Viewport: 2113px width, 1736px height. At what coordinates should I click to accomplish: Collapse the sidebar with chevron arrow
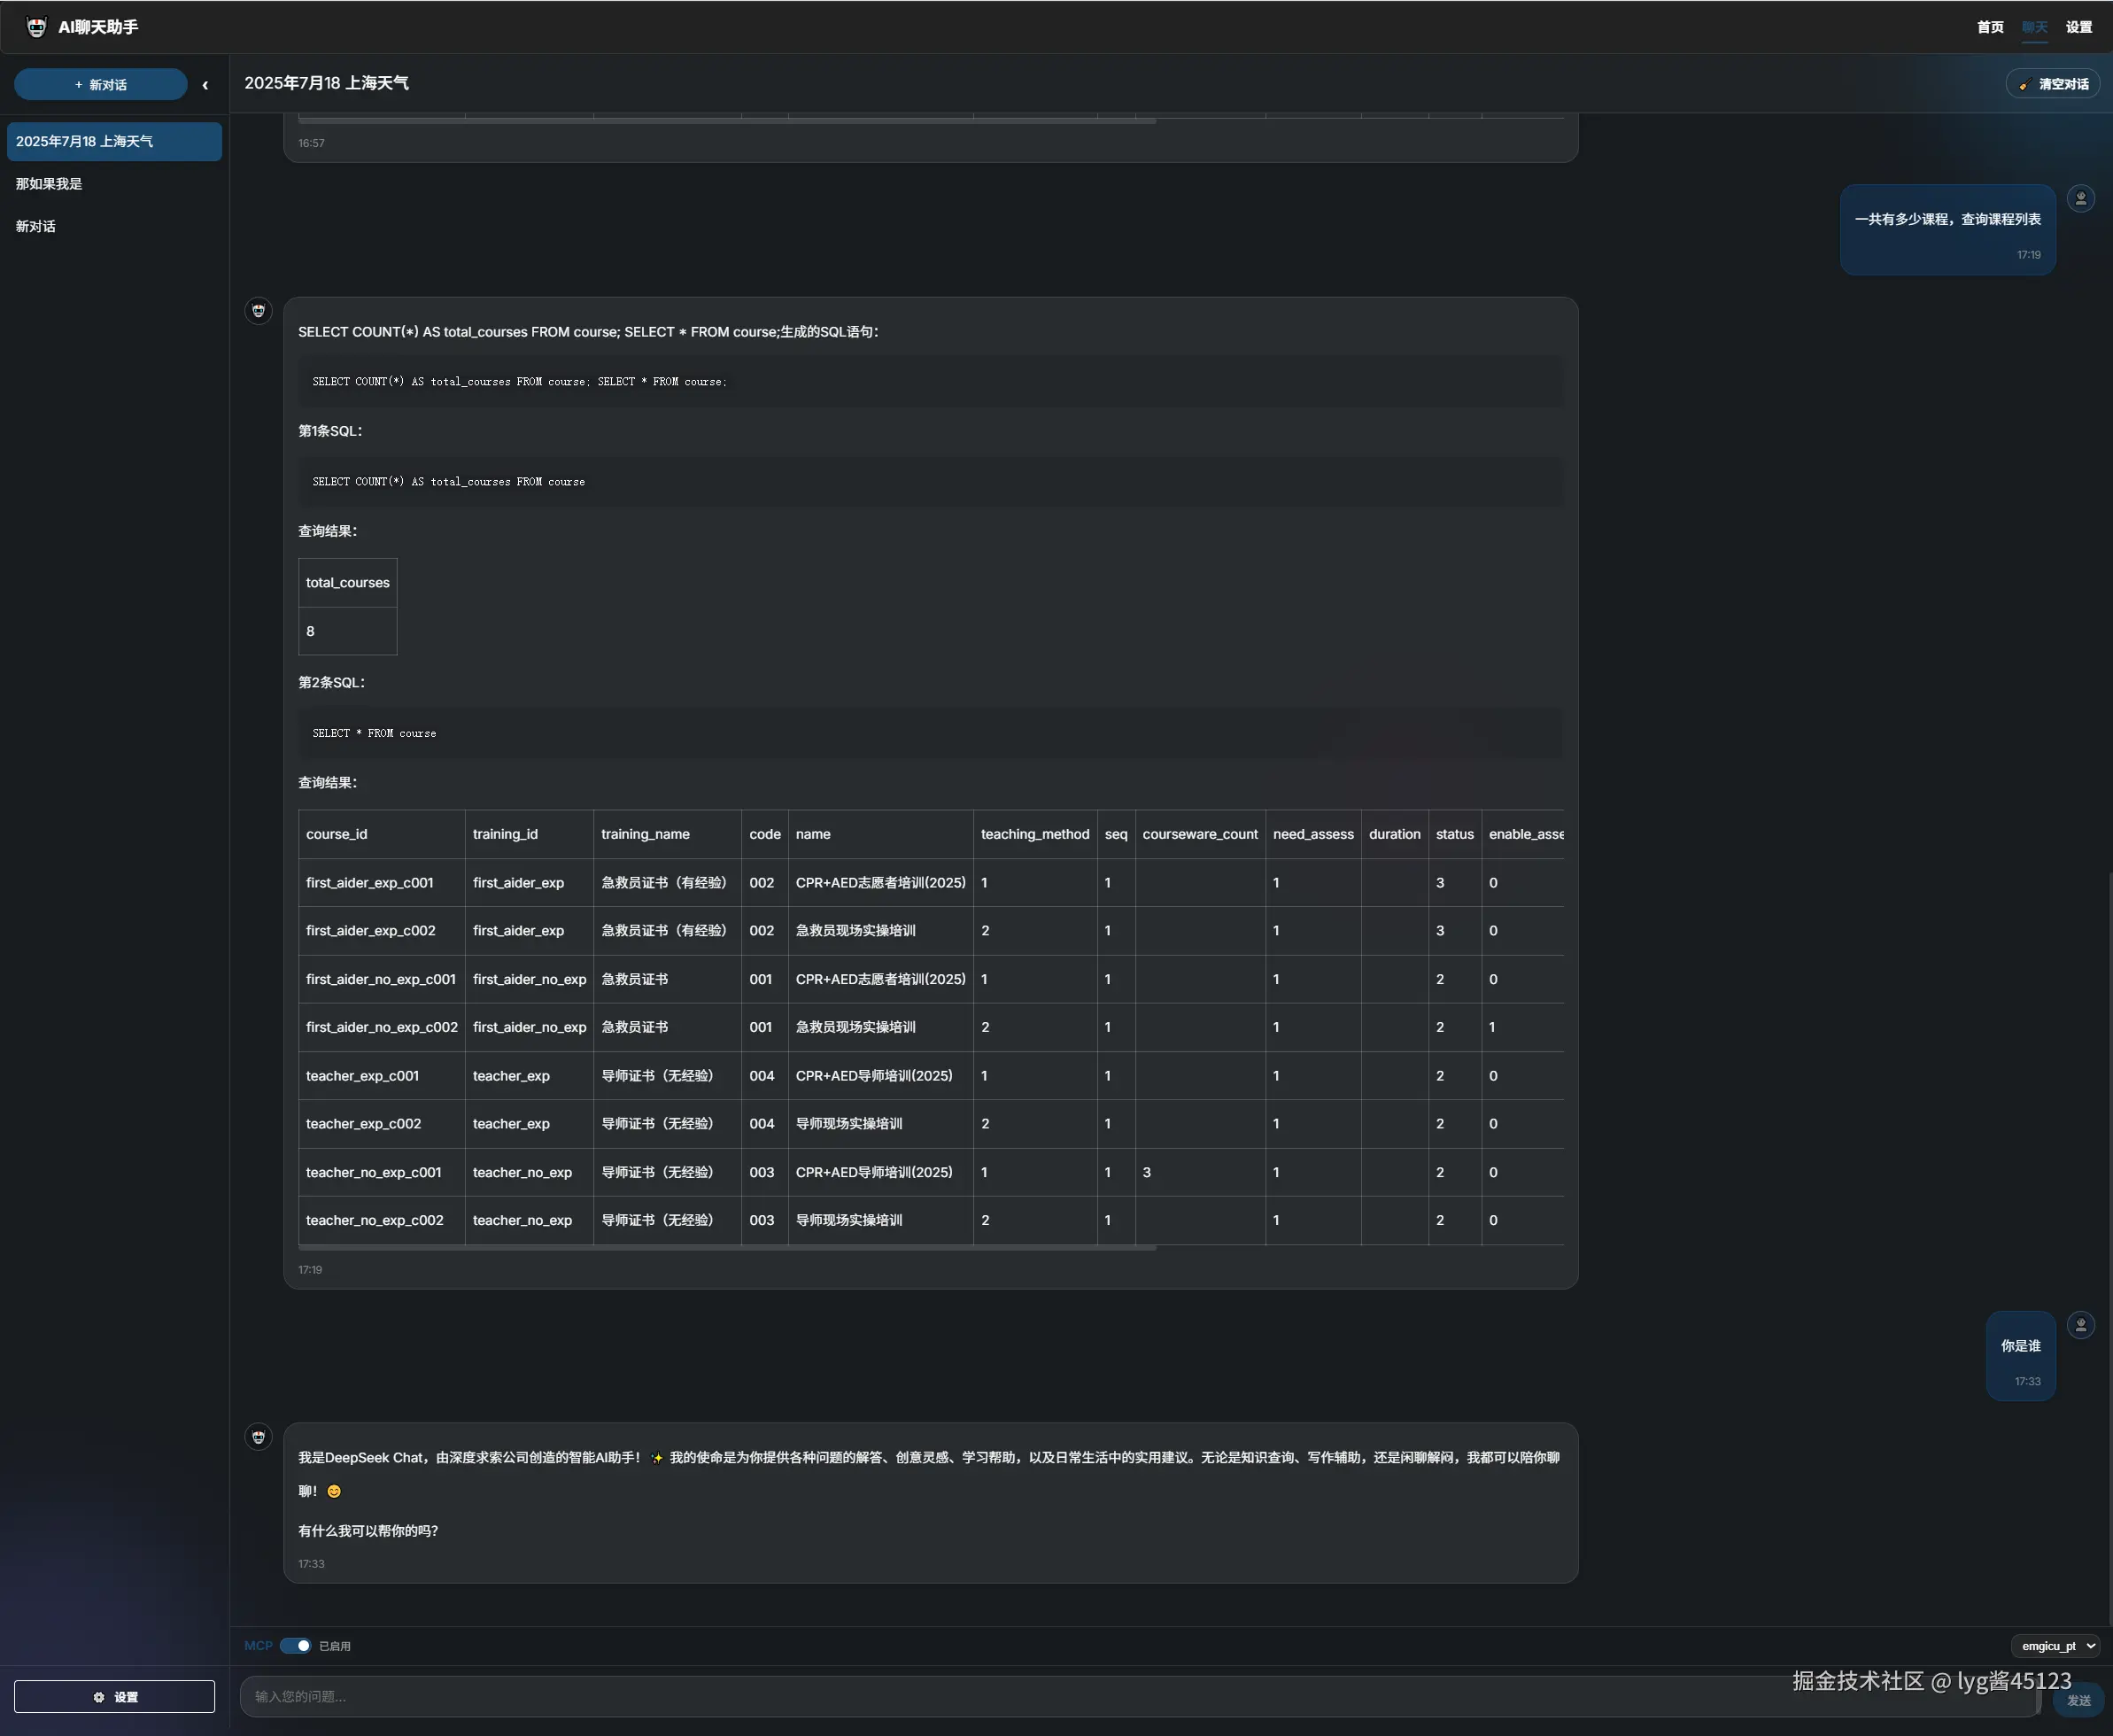click(x=205, y=85)
